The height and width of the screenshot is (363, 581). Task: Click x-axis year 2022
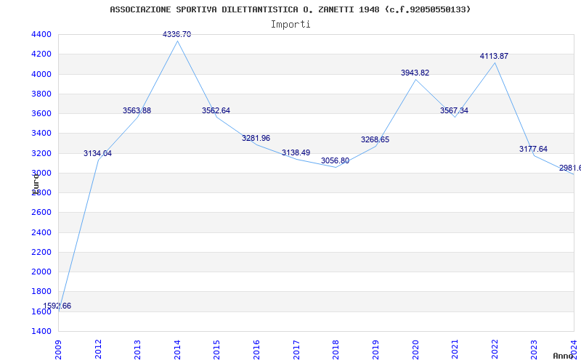click(495, 349)
